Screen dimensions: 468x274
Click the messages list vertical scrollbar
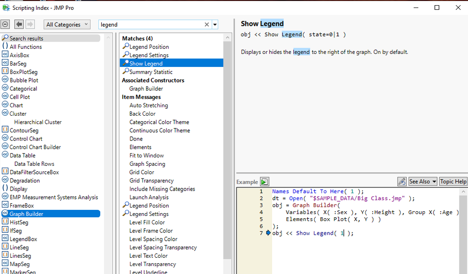click(227, 149)
